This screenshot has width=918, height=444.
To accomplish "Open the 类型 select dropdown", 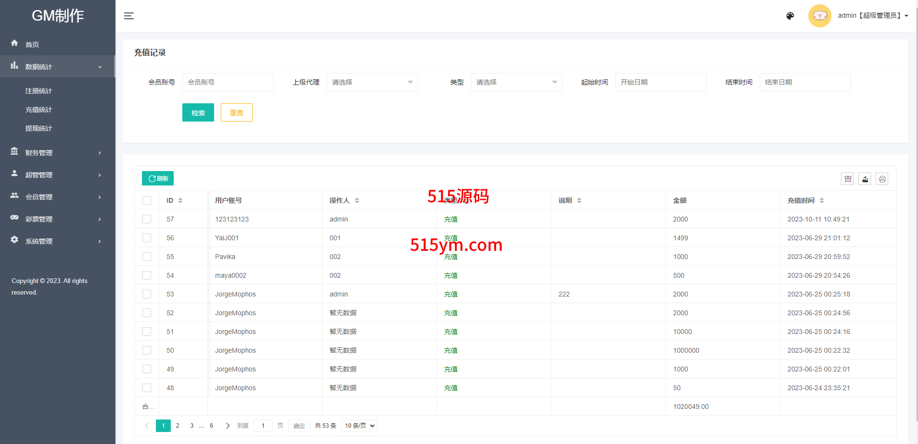I will (x=516, y=82).
